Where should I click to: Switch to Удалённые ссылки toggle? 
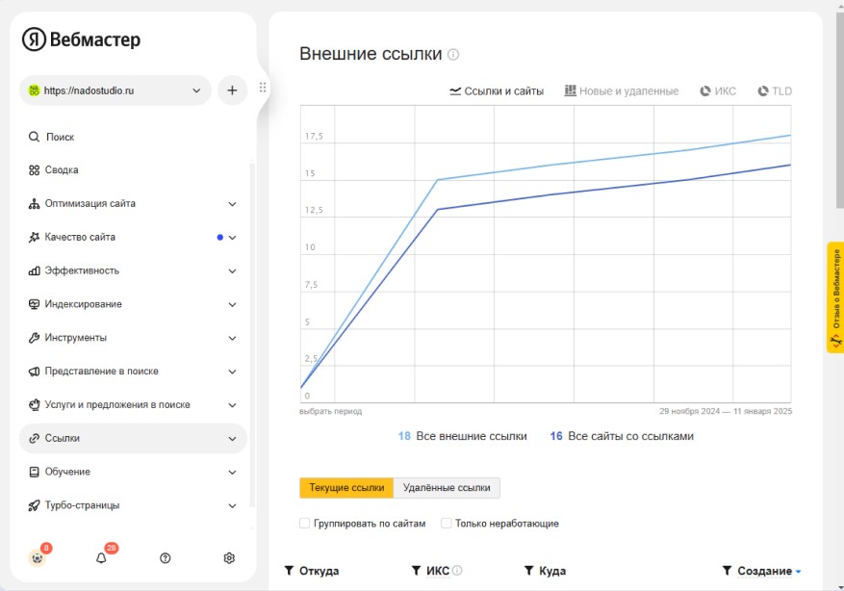click(x=447, y=488)
